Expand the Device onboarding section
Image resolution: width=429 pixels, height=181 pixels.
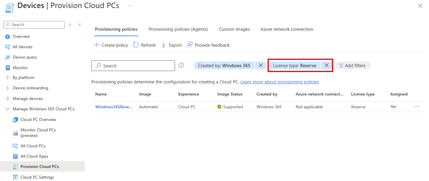coord(8,88)
